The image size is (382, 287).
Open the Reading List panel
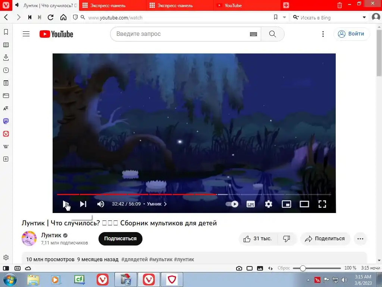pos(6,45)
